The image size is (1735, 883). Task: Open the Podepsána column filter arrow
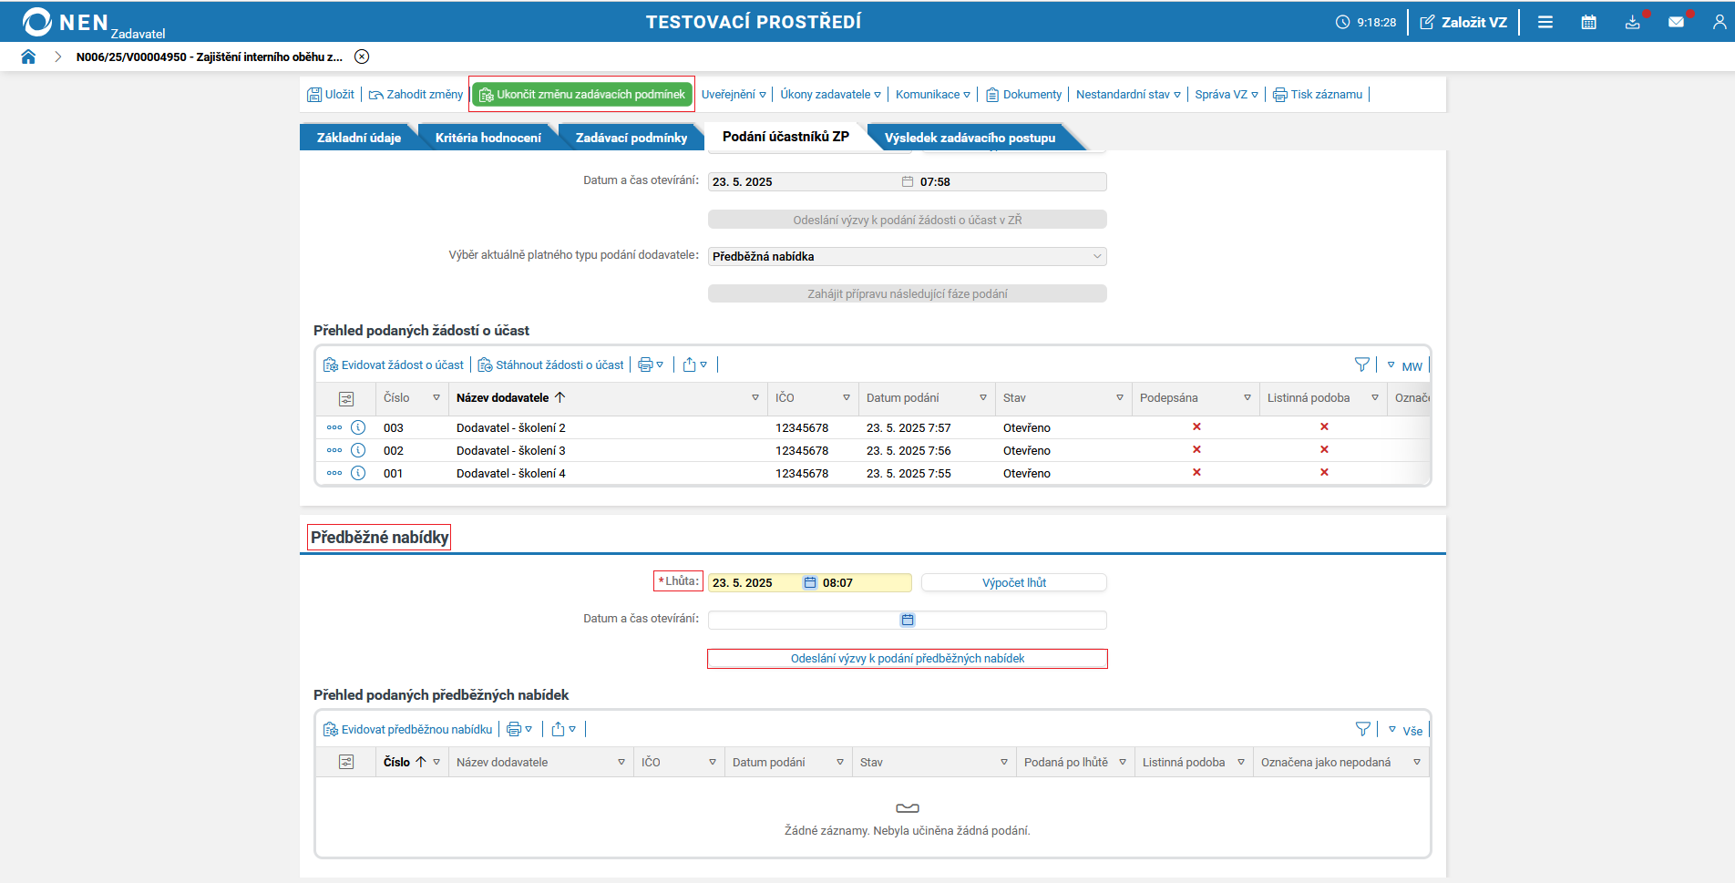pyautogui.click(x=1247, y=398)
